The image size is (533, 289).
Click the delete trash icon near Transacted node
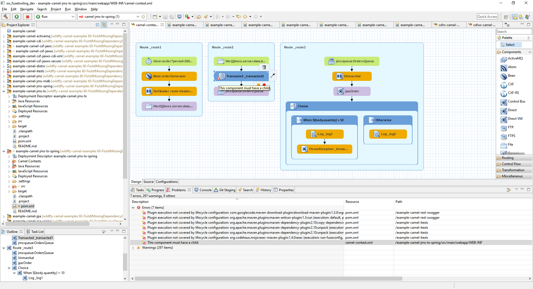pyautogui.click(x=264, y=67)
